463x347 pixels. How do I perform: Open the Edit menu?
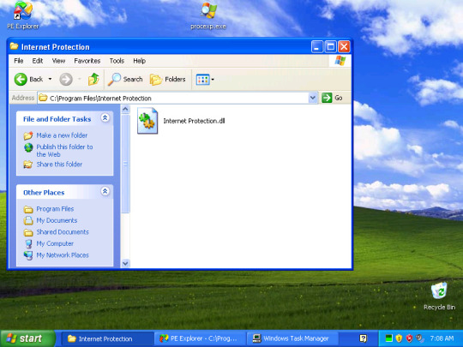[38, 61]
